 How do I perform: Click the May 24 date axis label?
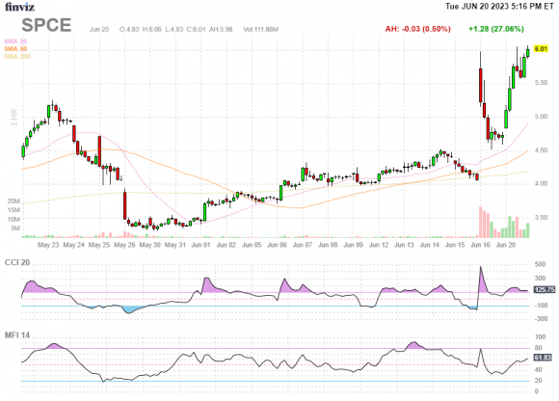[x=73, y=245]
